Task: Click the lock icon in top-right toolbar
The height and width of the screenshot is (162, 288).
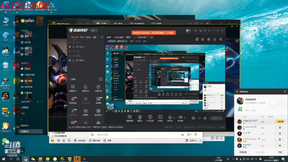Action: [x=203, y=39]
